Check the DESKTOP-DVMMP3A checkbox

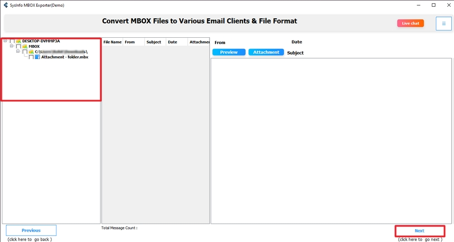(x=12, y=41)
